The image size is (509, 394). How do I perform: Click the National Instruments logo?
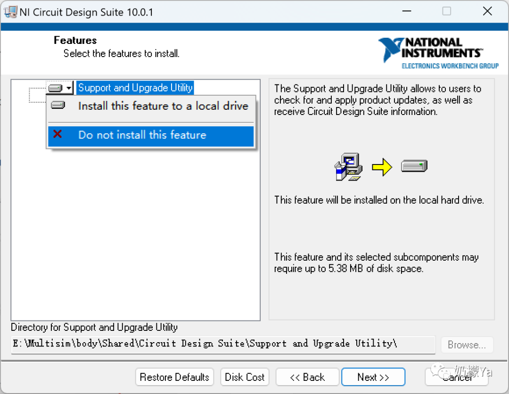tap(438, 53)
